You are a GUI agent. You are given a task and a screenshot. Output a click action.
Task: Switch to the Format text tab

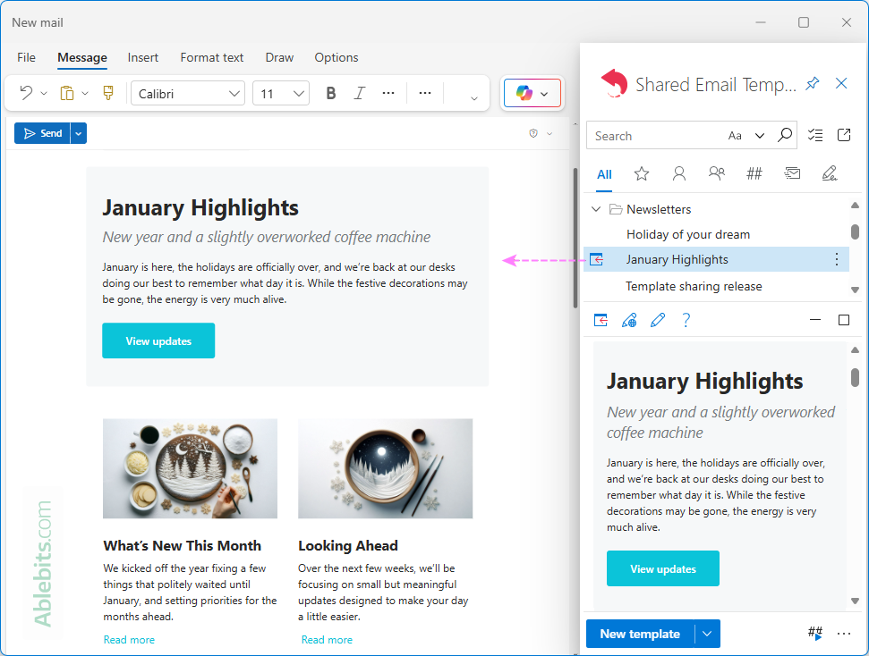click(211, 57)
